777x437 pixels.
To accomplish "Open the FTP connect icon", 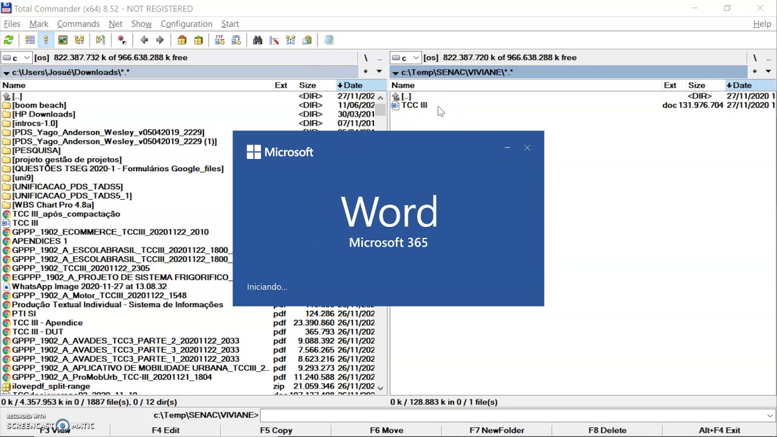I will coord(220,40).
